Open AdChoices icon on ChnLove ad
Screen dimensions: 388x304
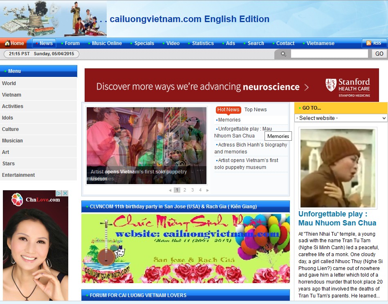[x=58, y=193]
